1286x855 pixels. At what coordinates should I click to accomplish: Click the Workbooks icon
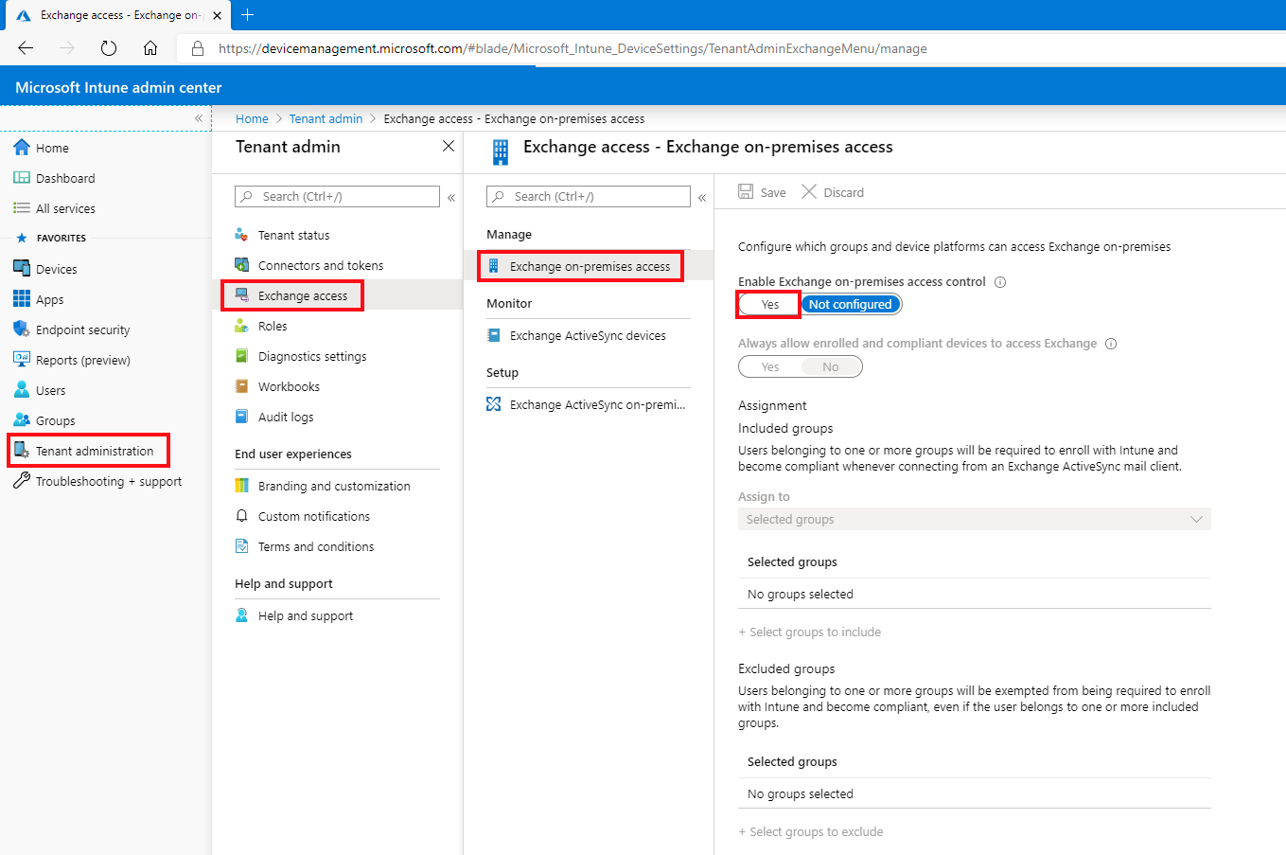pyautogui.click(x=241, y=386)
